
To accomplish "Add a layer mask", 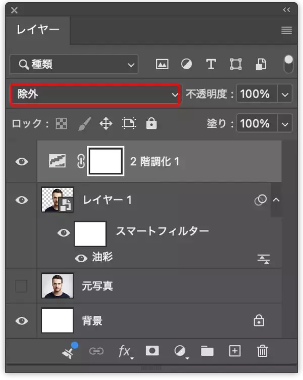I will (153, 351).
